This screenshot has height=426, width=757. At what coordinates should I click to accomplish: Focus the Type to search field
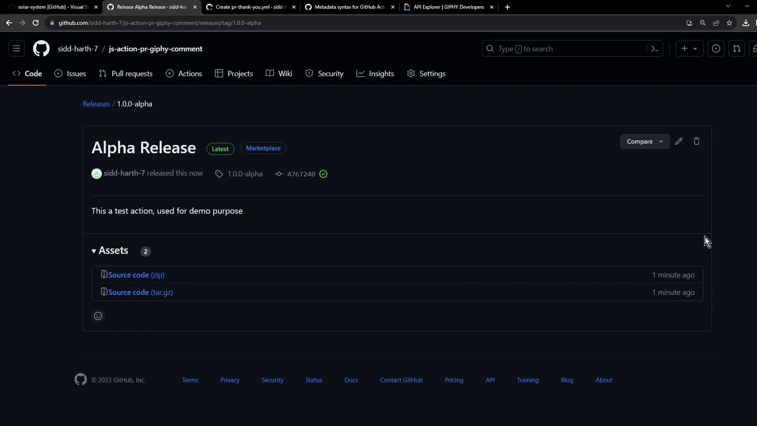pyautogui.click(x=564, y=49)
